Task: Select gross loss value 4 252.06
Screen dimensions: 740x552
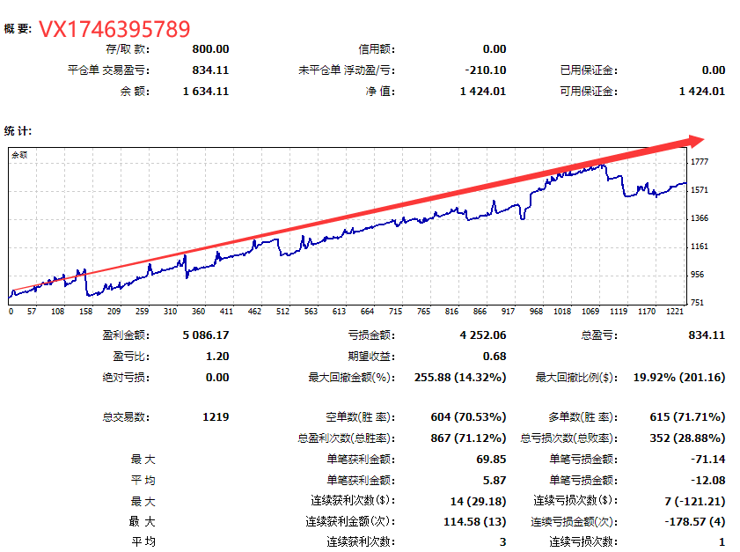Action: click(x=483, y=335)
